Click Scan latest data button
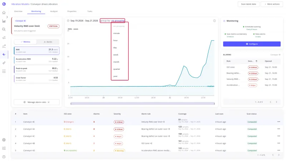 point(248,4)
